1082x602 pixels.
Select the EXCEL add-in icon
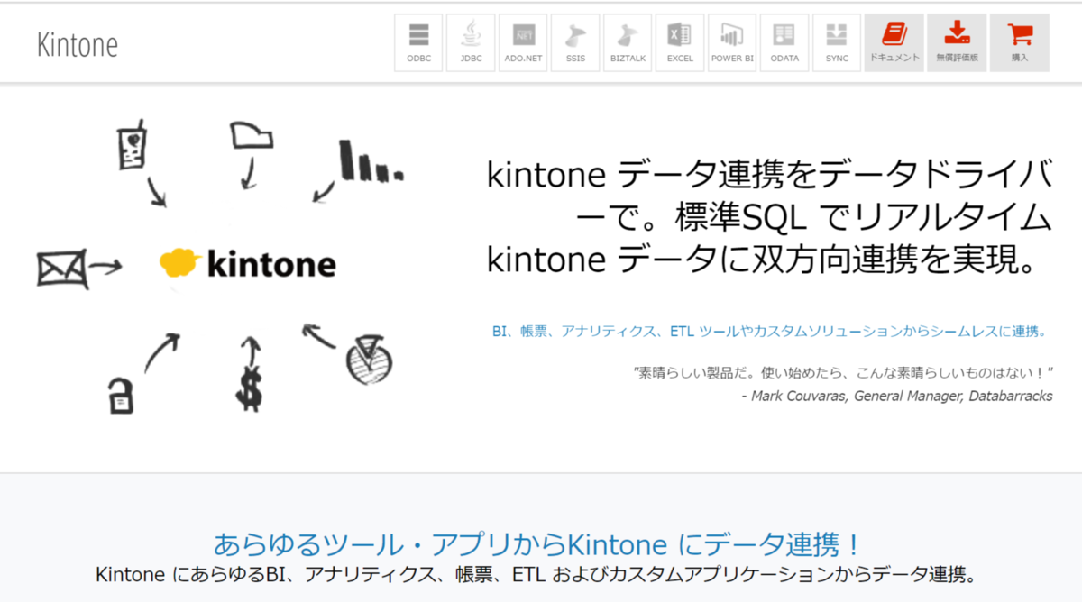pyautogui.click(x=679, y=41)
